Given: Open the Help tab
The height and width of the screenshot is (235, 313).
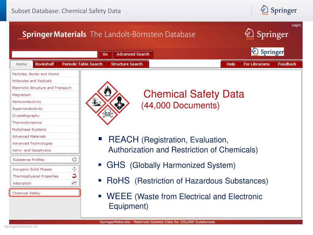Looking at the screenshot, I should coord(231,64).
